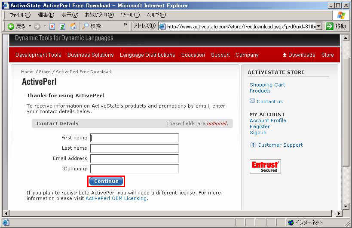Open the 編集(E) menu
The width and height of the screenshot is (352, 228).
tap(46, 15)
